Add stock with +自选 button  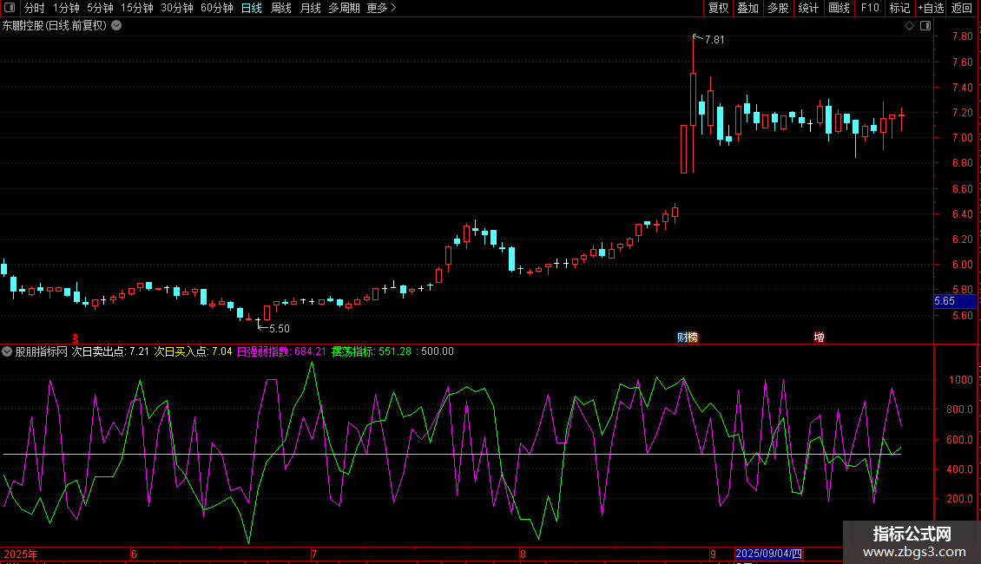(x=931, y=8)
